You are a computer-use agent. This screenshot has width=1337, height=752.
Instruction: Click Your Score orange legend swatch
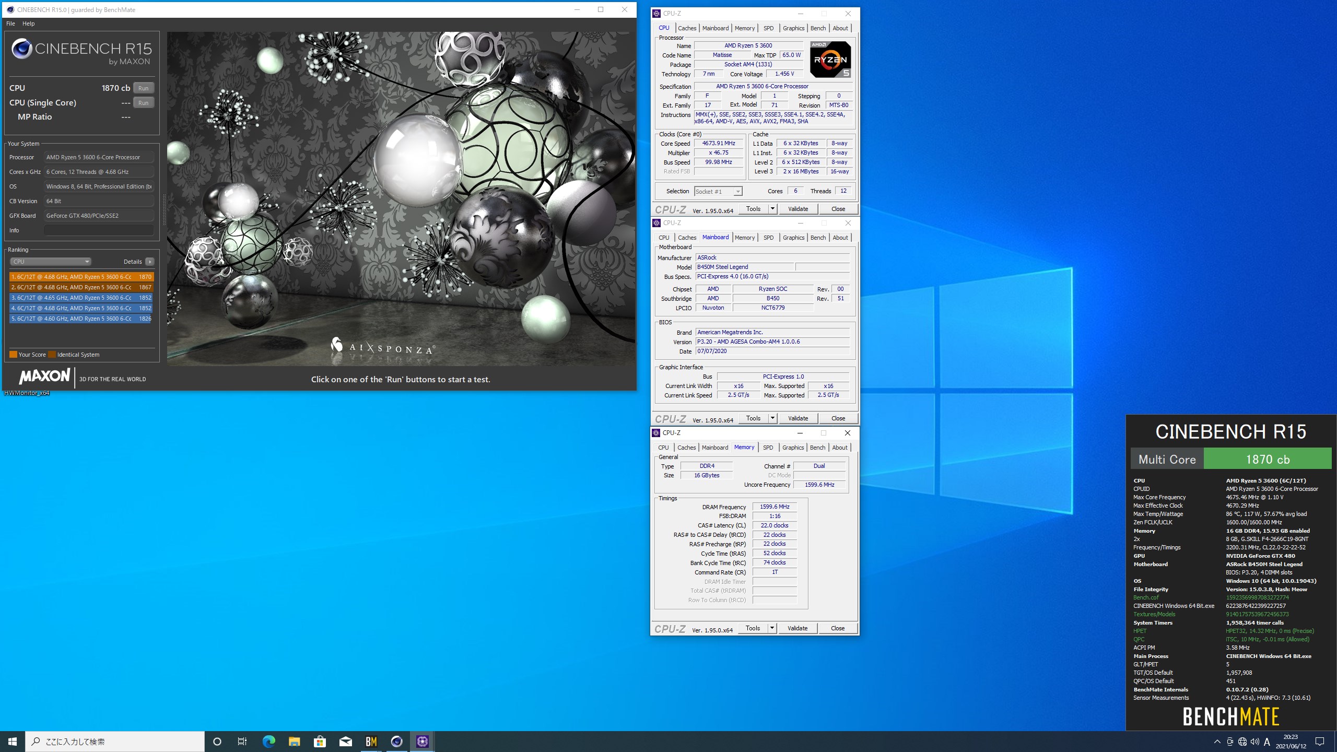click(x=13, y=355)
